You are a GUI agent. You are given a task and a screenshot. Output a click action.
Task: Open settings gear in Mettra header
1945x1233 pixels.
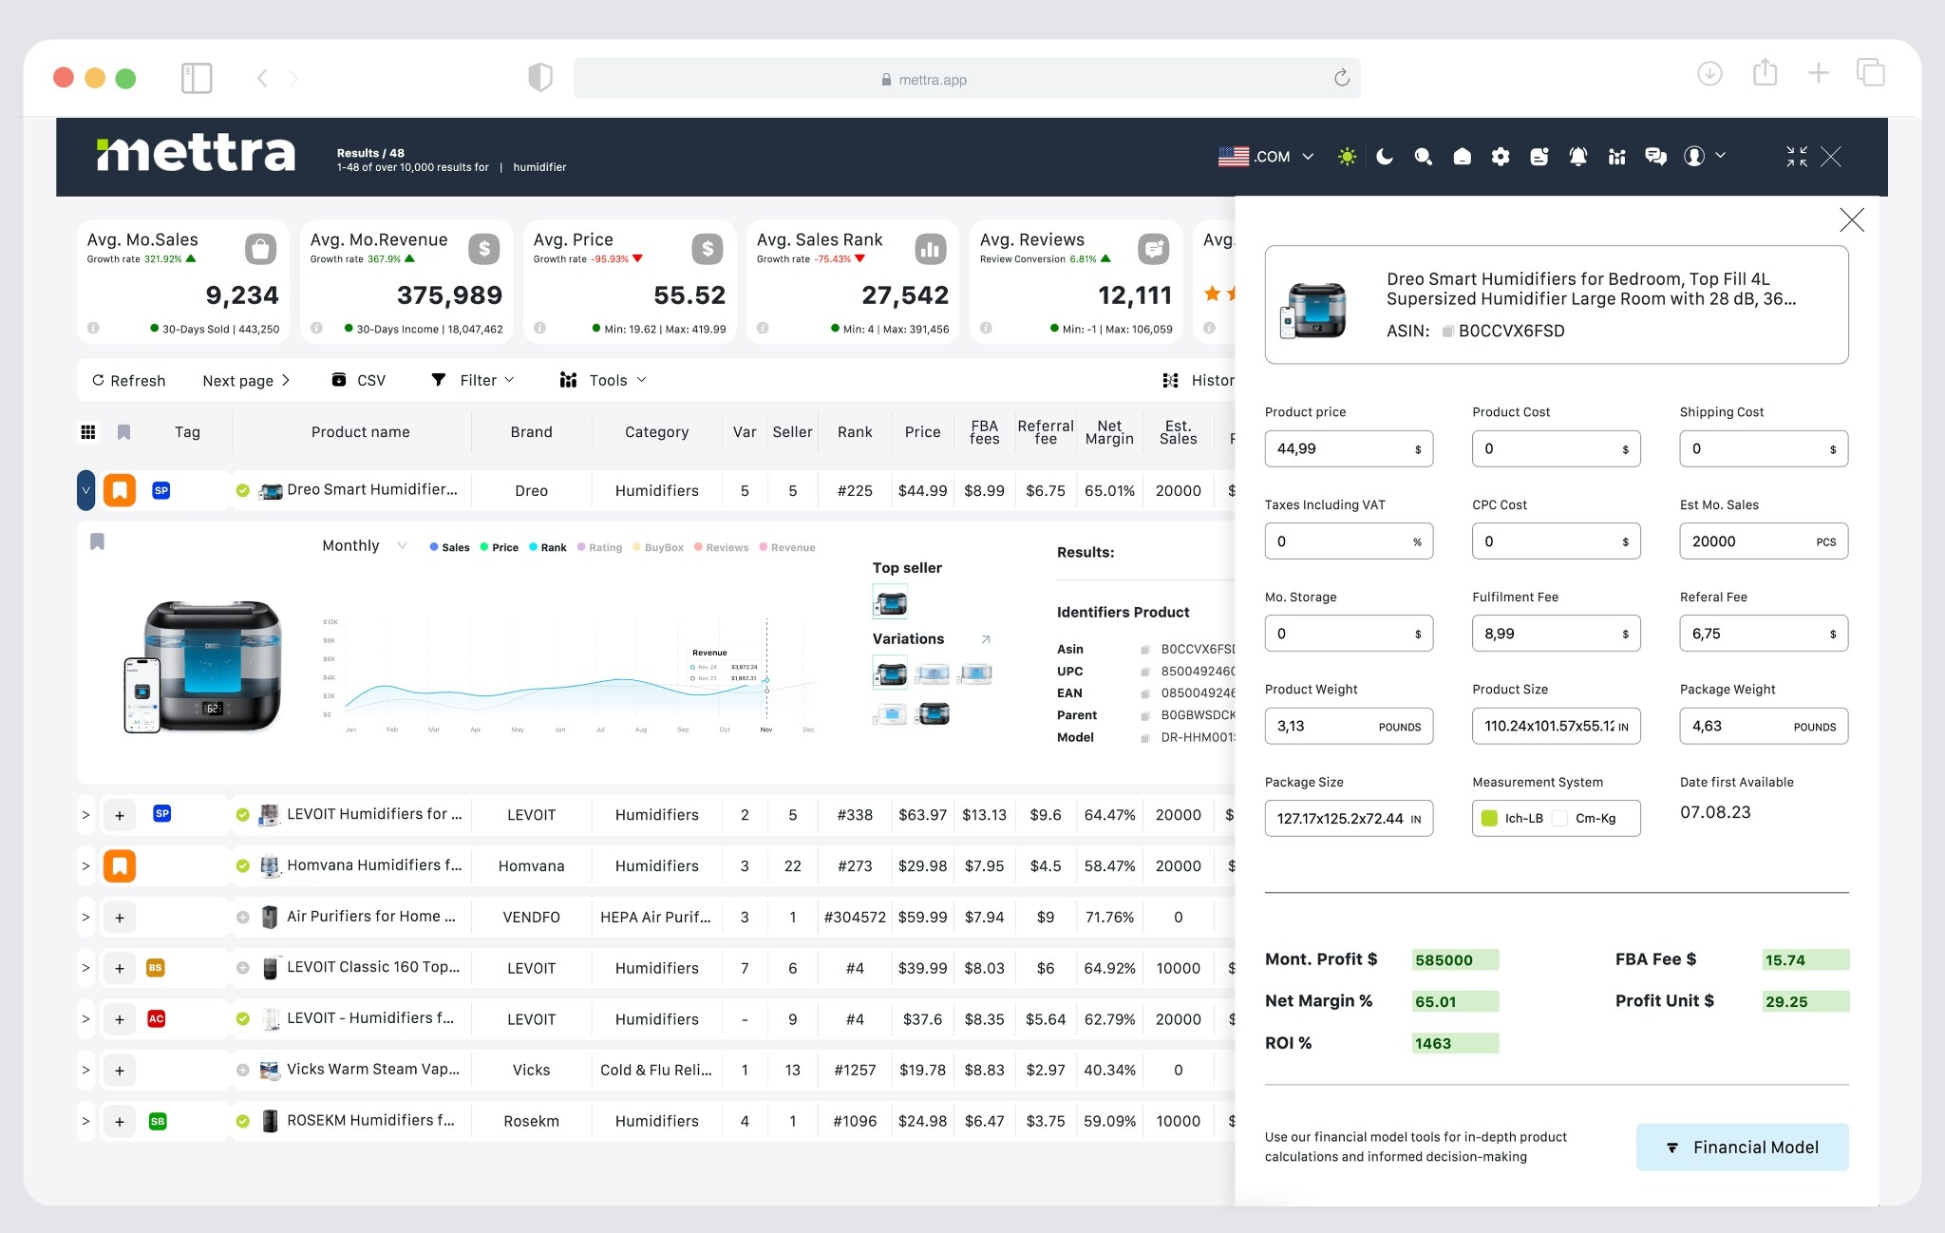pos(1501,157)
